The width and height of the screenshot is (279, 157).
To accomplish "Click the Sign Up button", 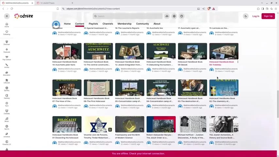I will (x=268, y=16).
